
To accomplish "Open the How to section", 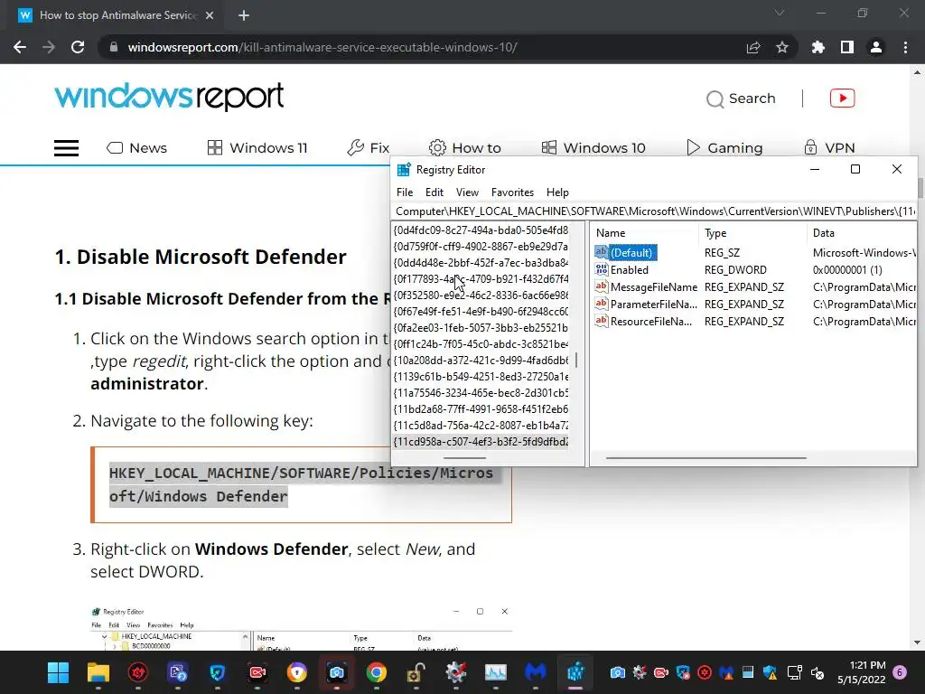I will tap(465, 147).
